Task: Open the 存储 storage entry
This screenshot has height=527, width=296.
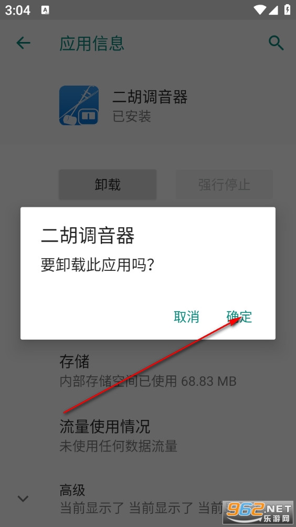Action: (148, 371)
